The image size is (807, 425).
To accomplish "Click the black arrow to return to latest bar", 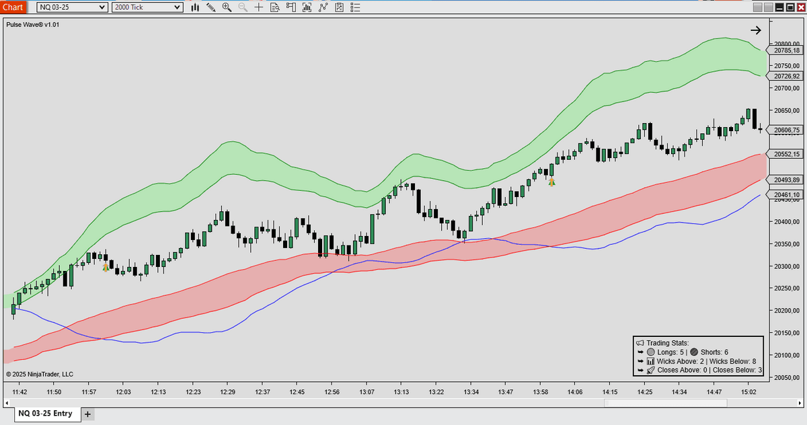I will click(x=756, y=30).
